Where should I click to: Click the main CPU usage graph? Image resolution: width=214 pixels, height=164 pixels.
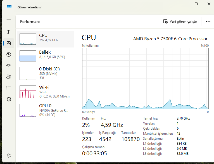[x=145, y=79]
